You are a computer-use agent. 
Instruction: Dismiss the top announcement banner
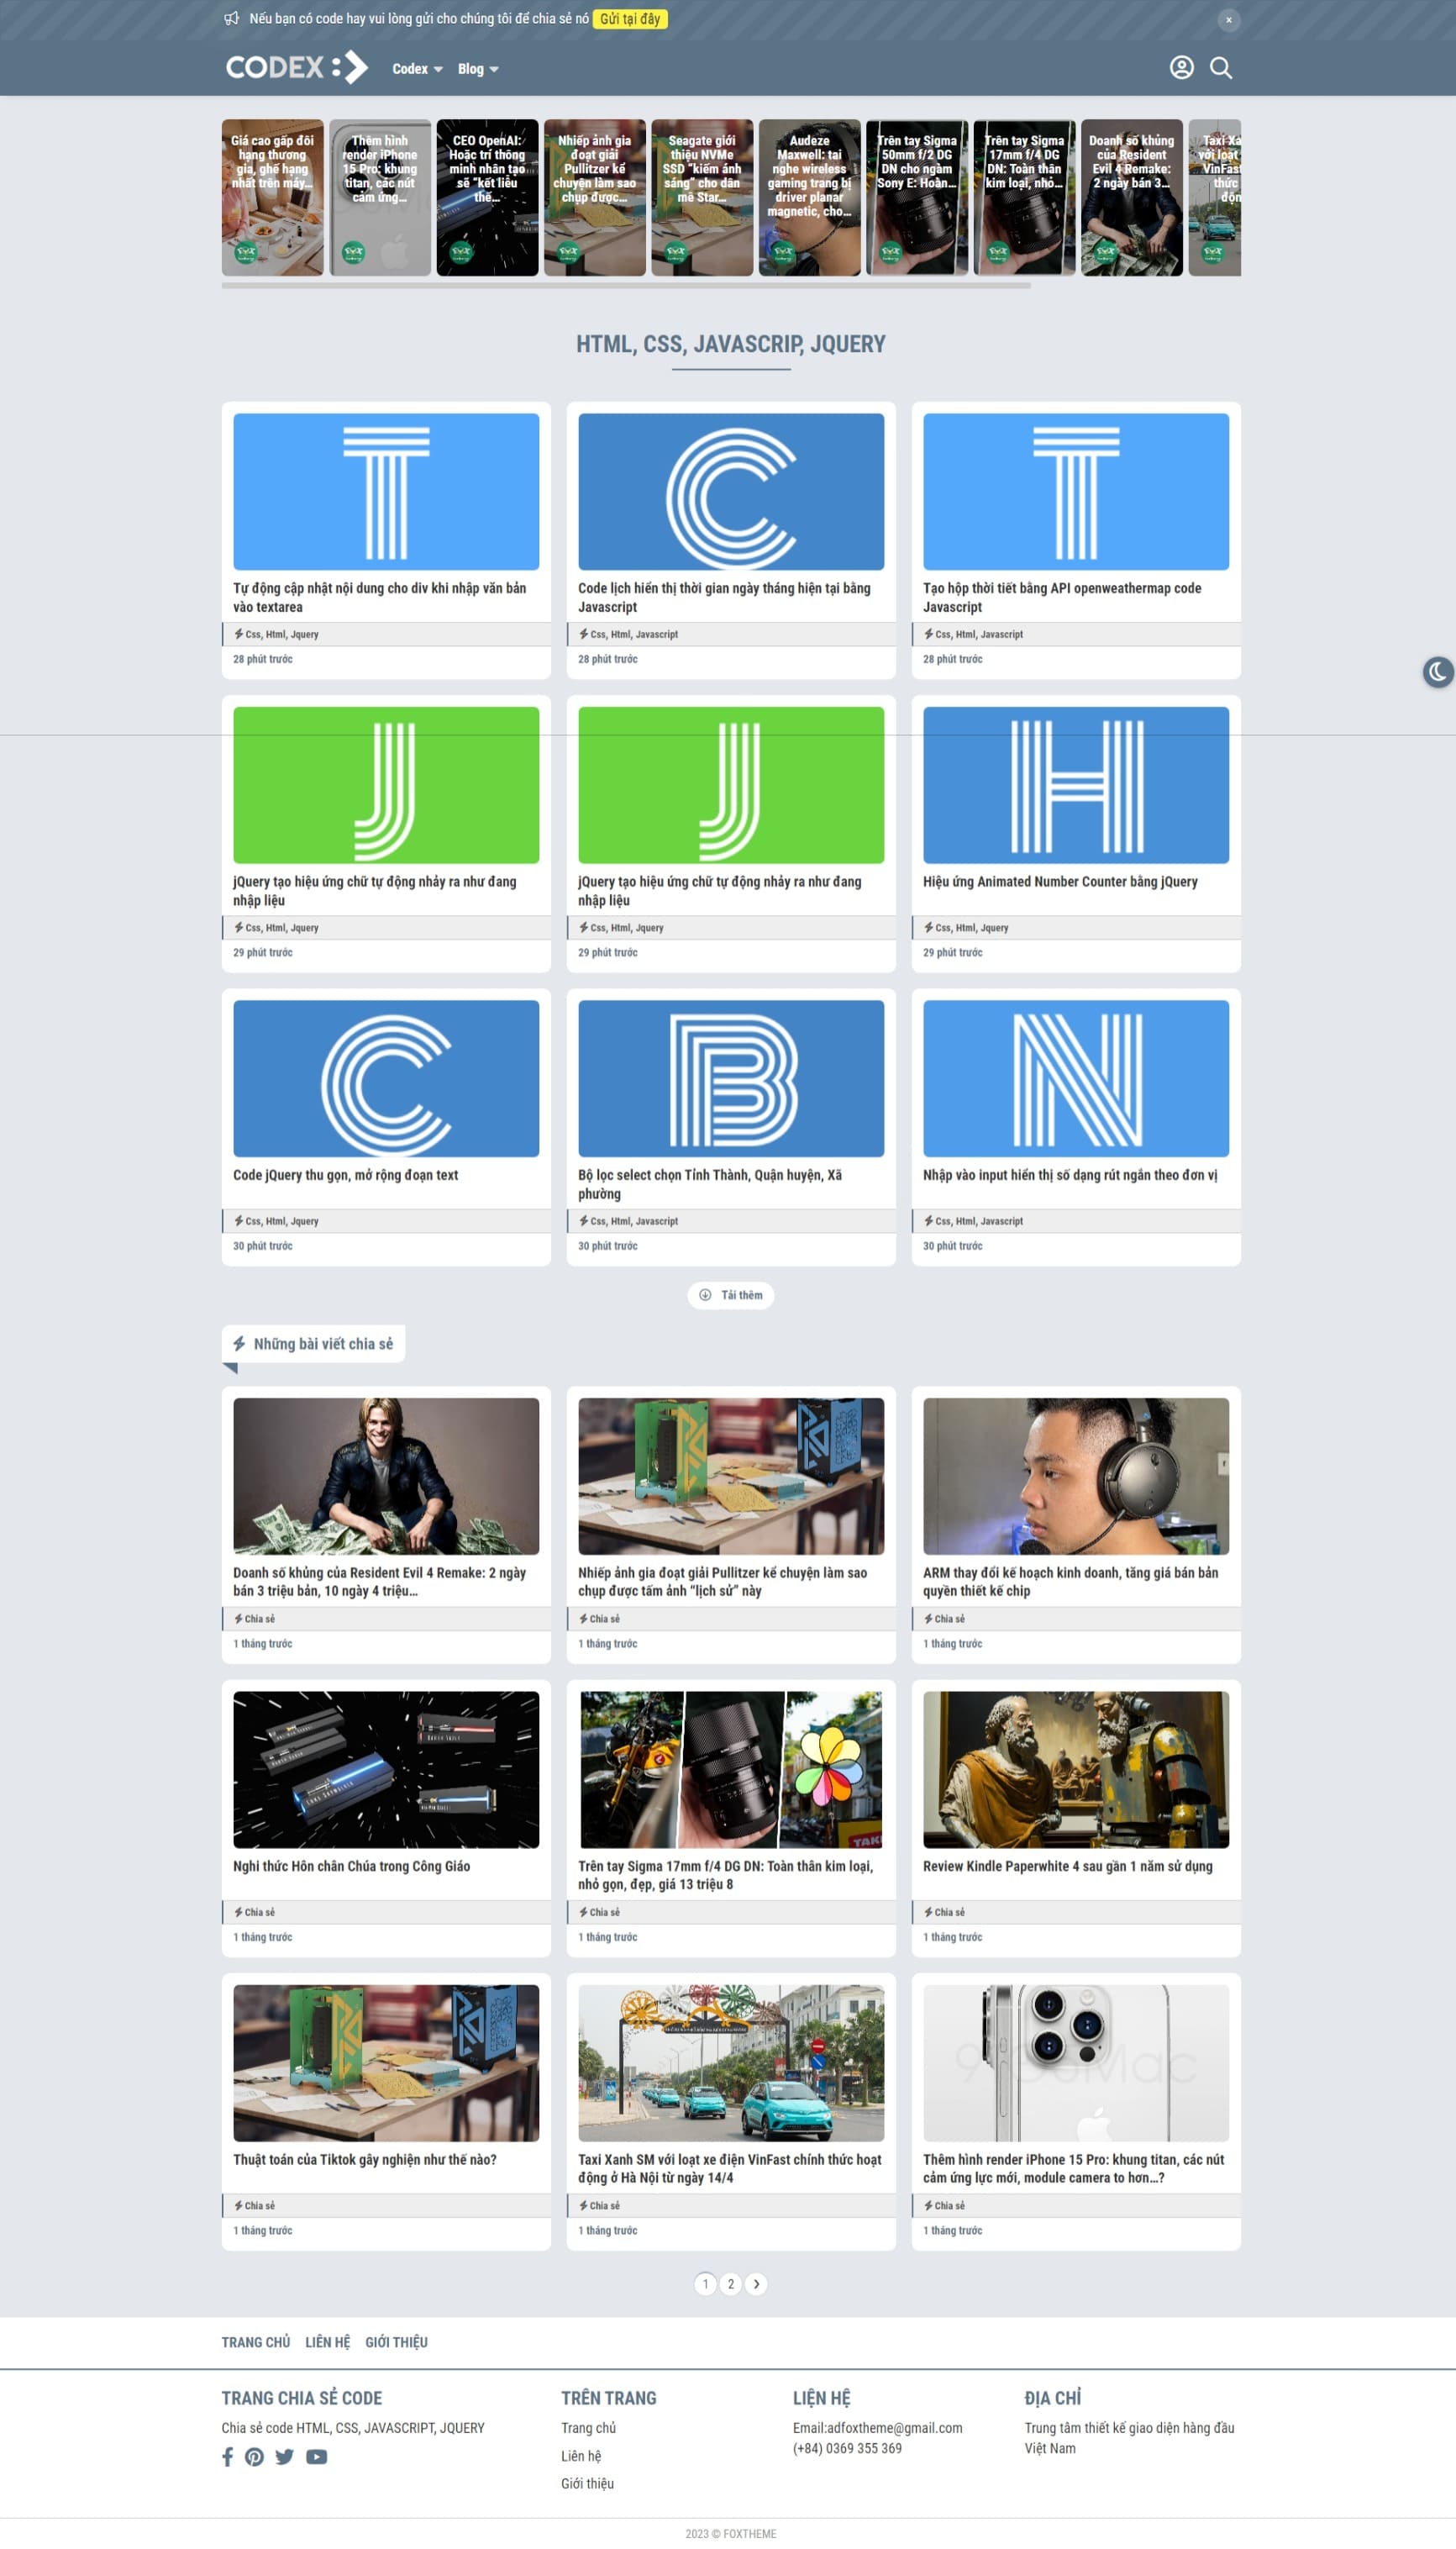point(1228,20)
